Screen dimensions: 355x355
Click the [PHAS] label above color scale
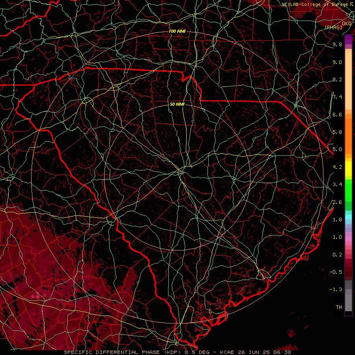(x=333, y=27)
